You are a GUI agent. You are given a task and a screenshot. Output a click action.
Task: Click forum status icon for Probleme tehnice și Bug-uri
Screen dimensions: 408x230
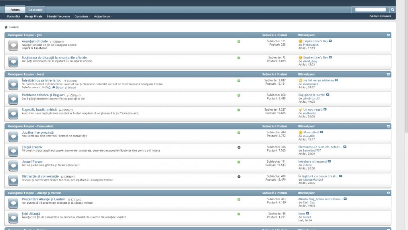tap(13, 99)
